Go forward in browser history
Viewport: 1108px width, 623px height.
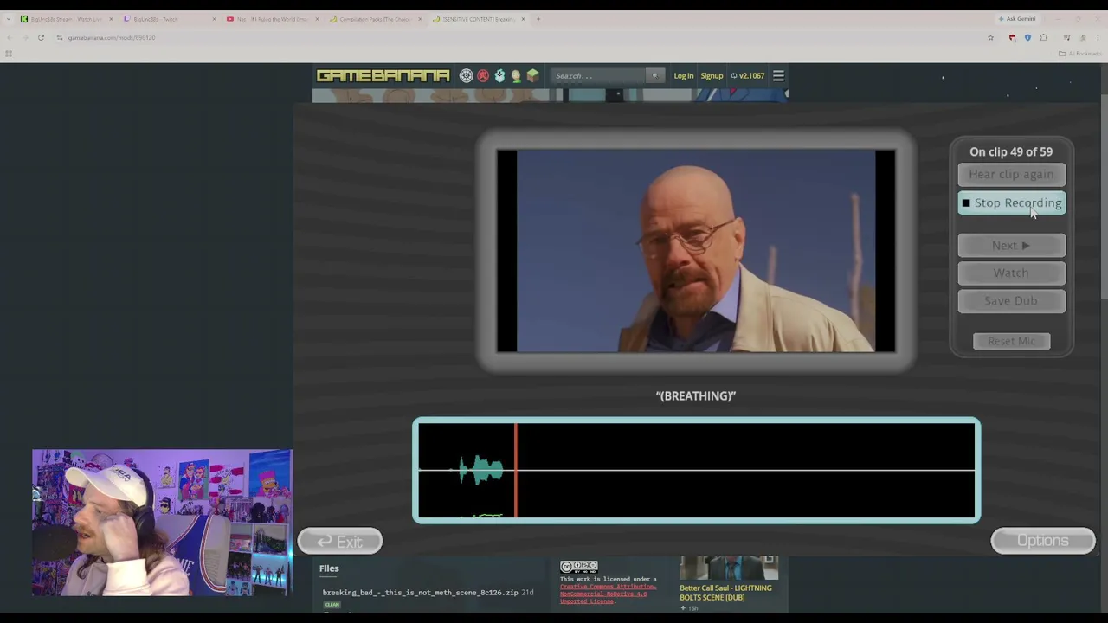point(24,37)
